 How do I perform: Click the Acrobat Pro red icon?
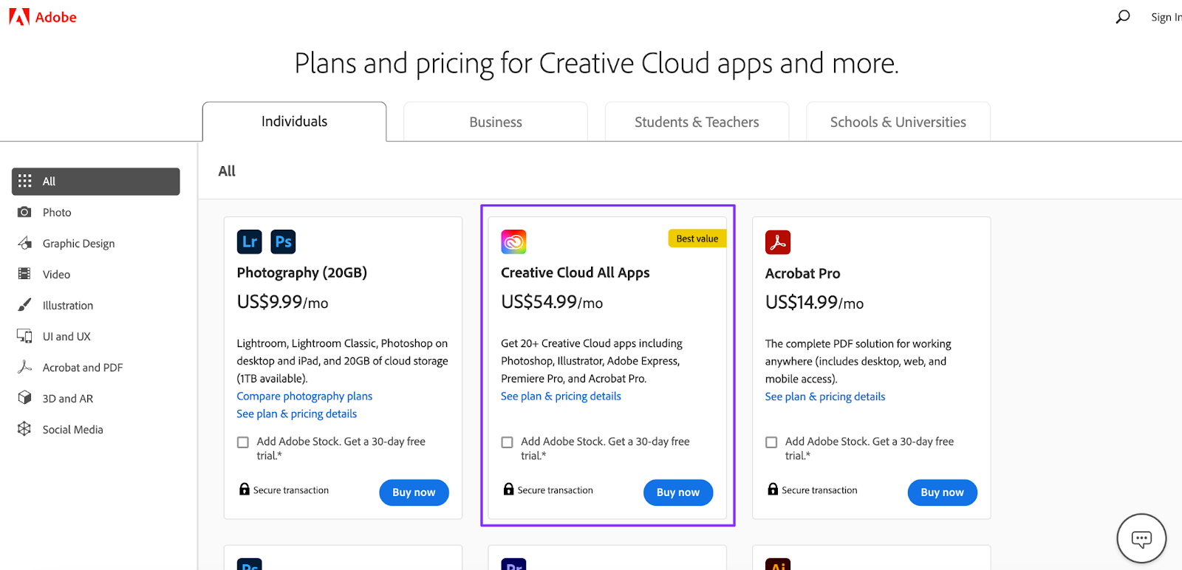778,242
